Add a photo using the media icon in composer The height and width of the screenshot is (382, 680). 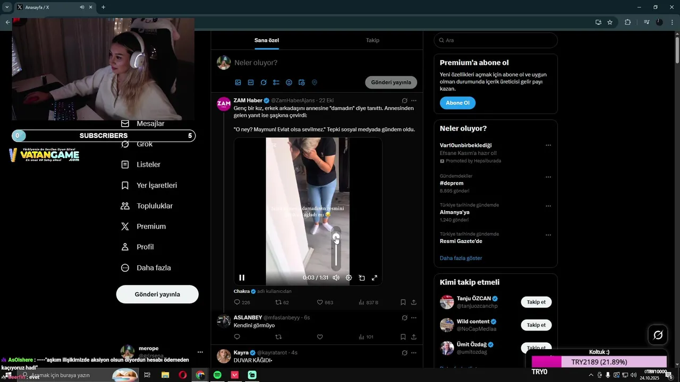pyautogui.click(x=238, y=83)
